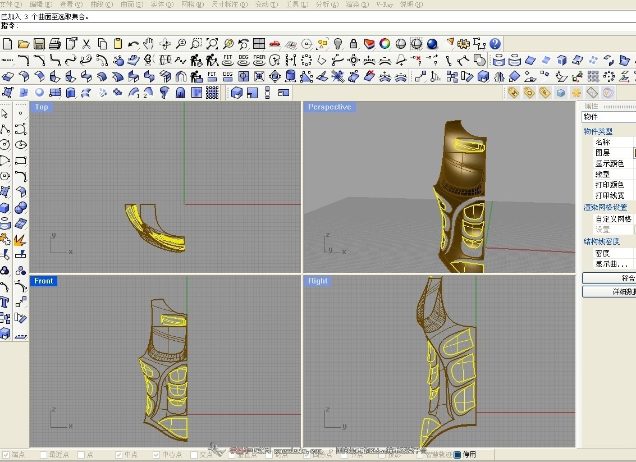Select the box solid tool in sidebar
Viewport: 636px width, 462px height.
click(5, 208)
